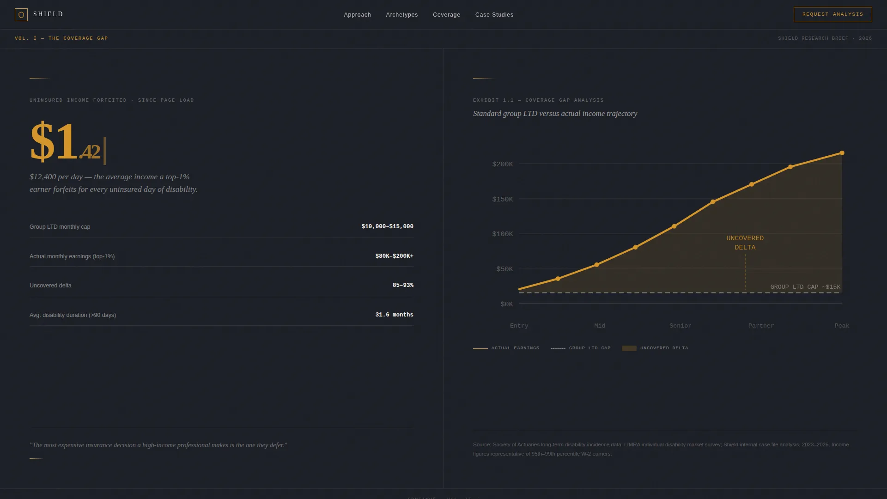Click the Entry x-axis label
This screenshot has width=887, height=499.
[519, 326]
